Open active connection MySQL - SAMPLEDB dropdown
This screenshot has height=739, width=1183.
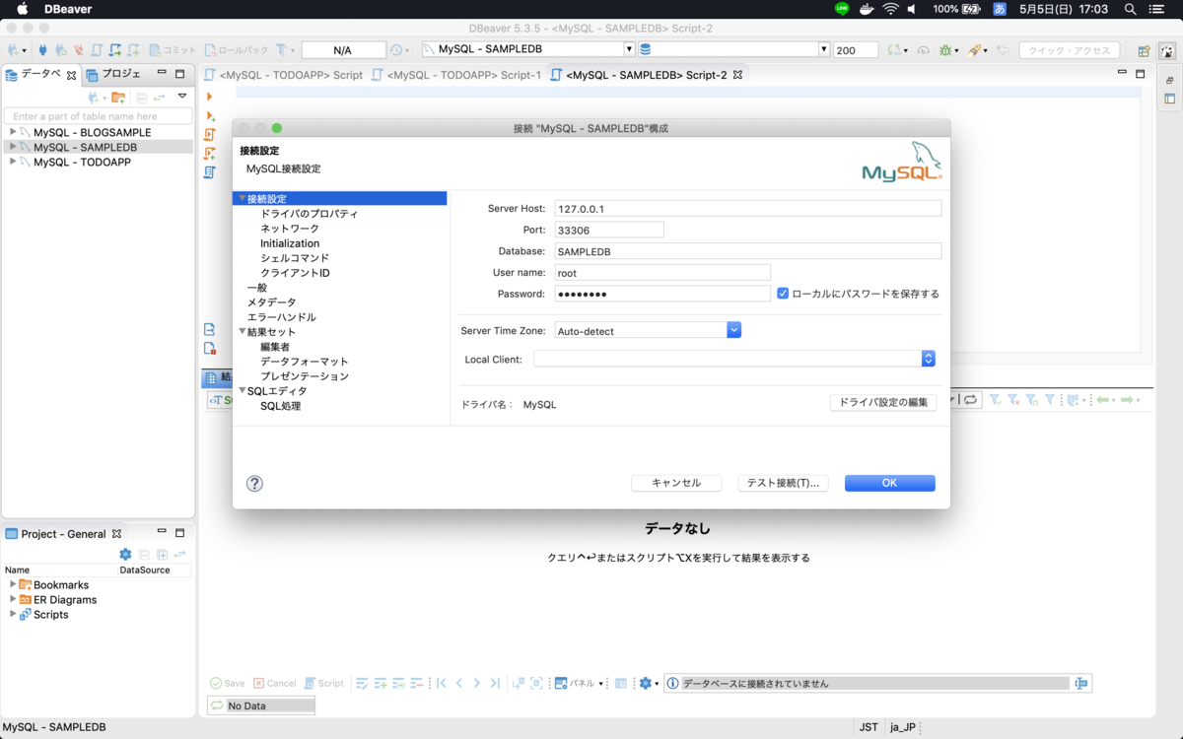point(629,49)
